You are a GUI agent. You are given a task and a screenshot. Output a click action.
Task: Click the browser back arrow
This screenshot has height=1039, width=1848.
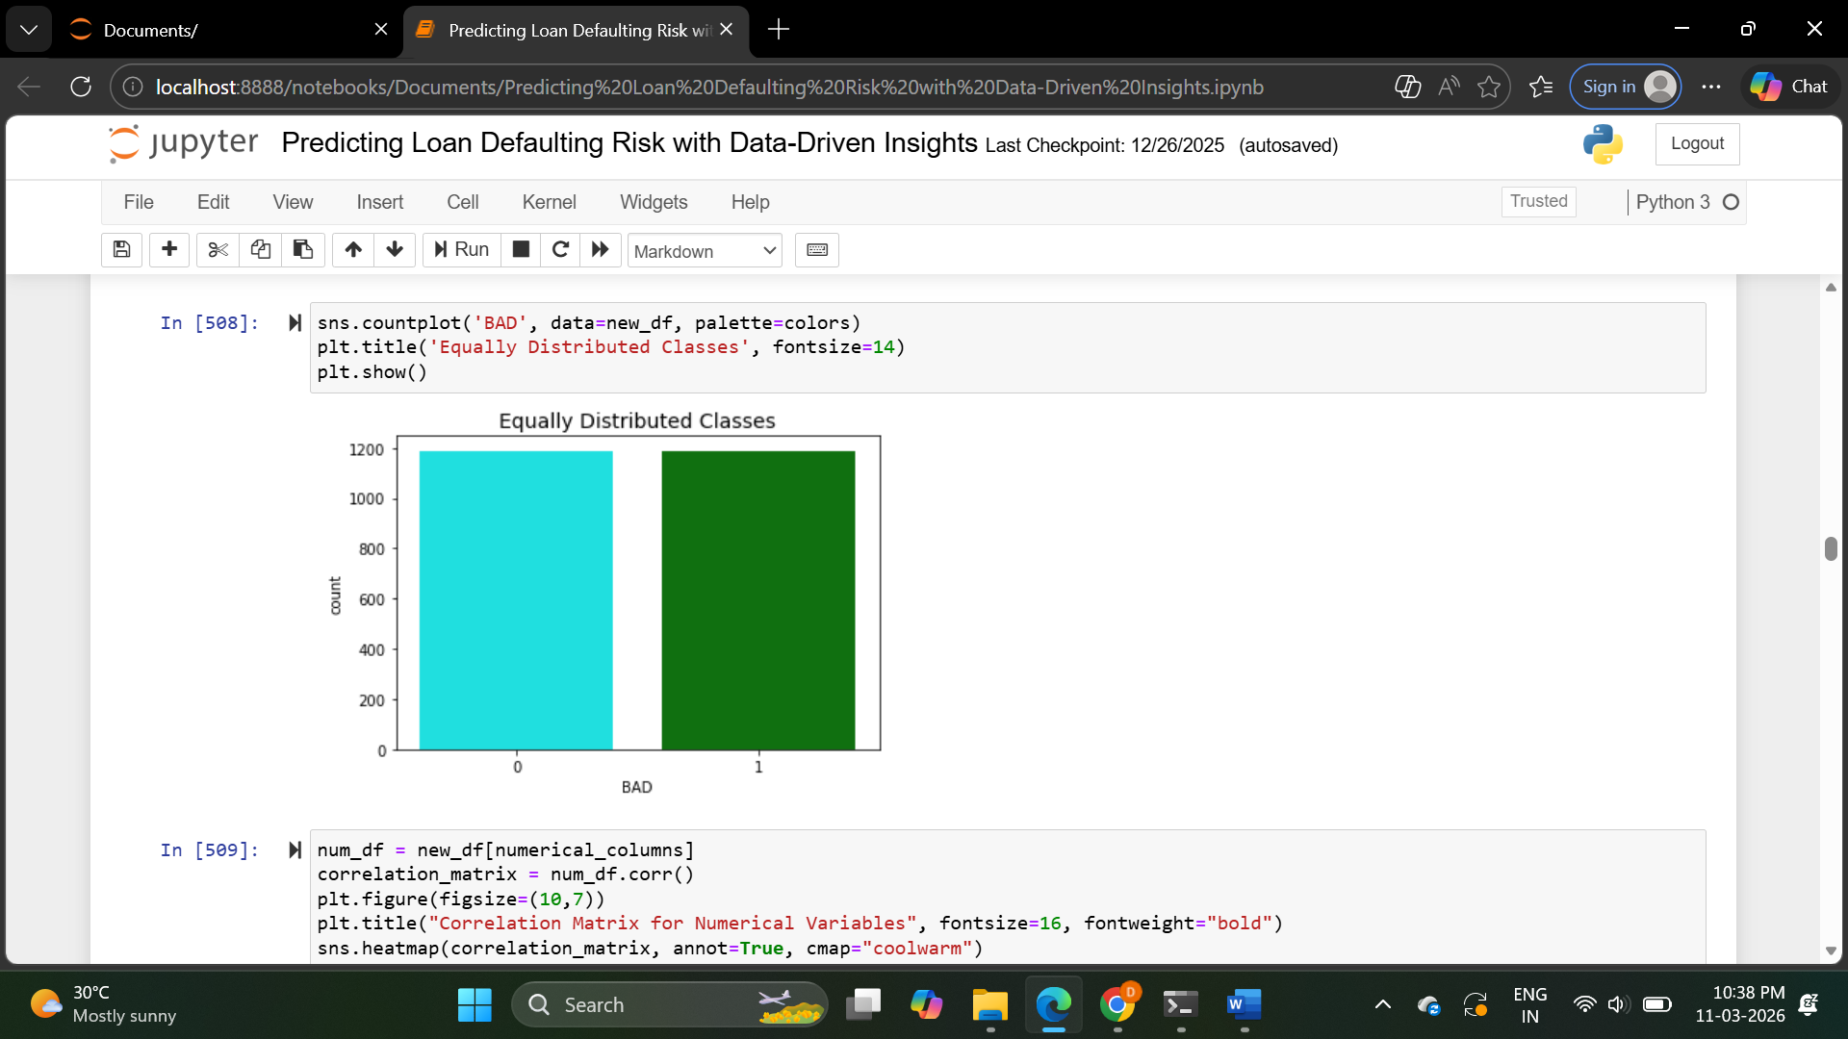(29, 87)
